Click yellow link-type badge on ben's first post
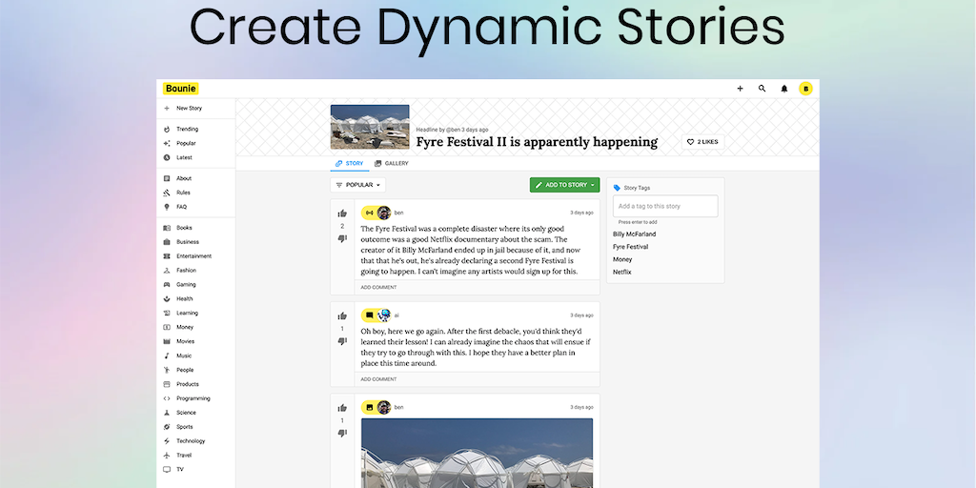 369,213
